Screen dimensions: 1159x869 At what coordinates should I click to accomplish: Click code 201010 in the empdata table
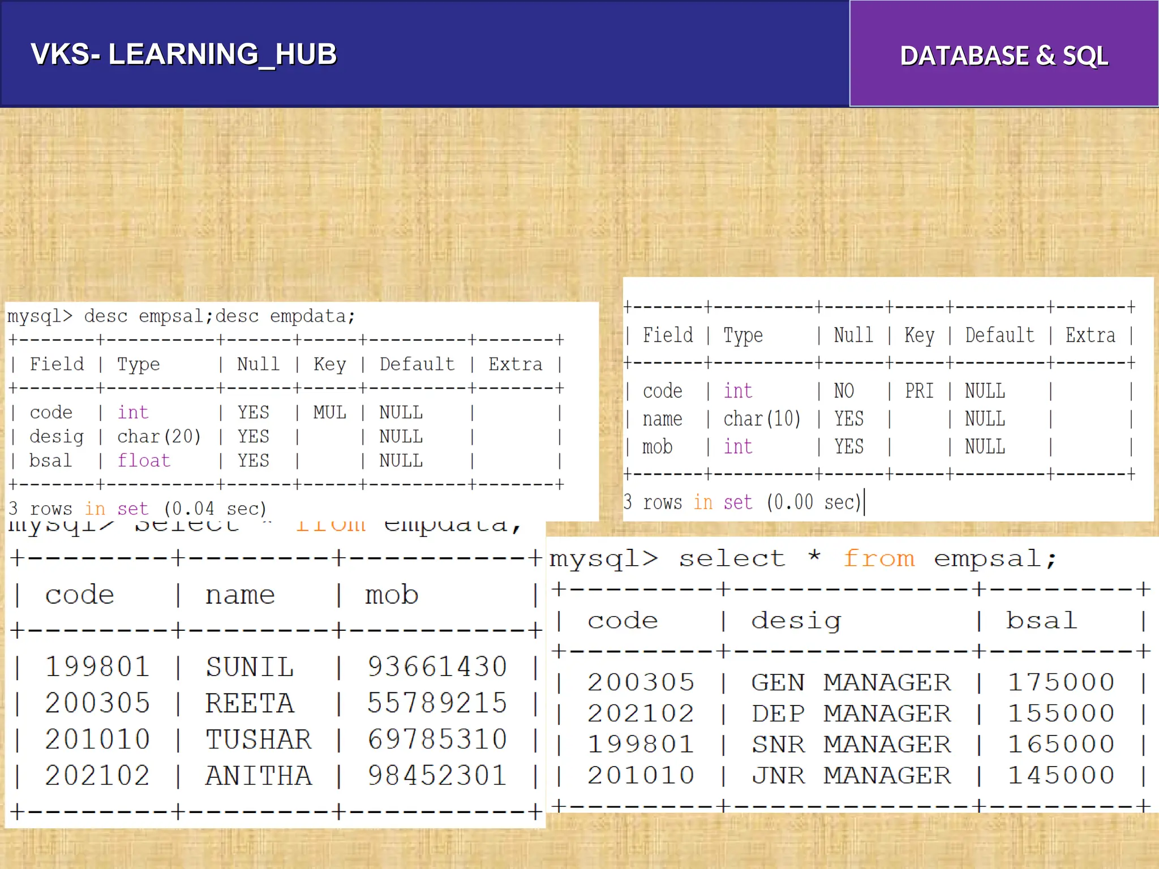pyautogui.click(x=97, y=739)
